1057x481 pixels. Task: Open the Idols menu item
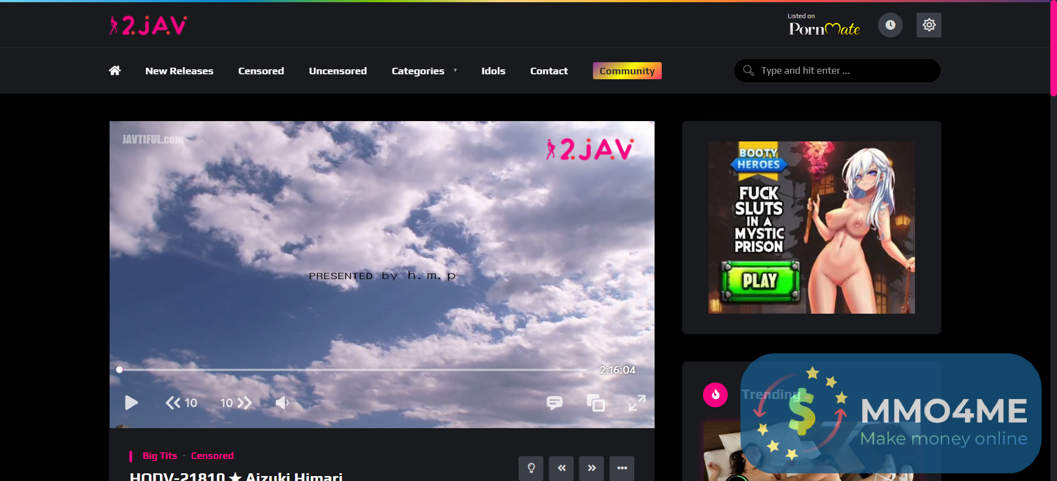[493, 71]
